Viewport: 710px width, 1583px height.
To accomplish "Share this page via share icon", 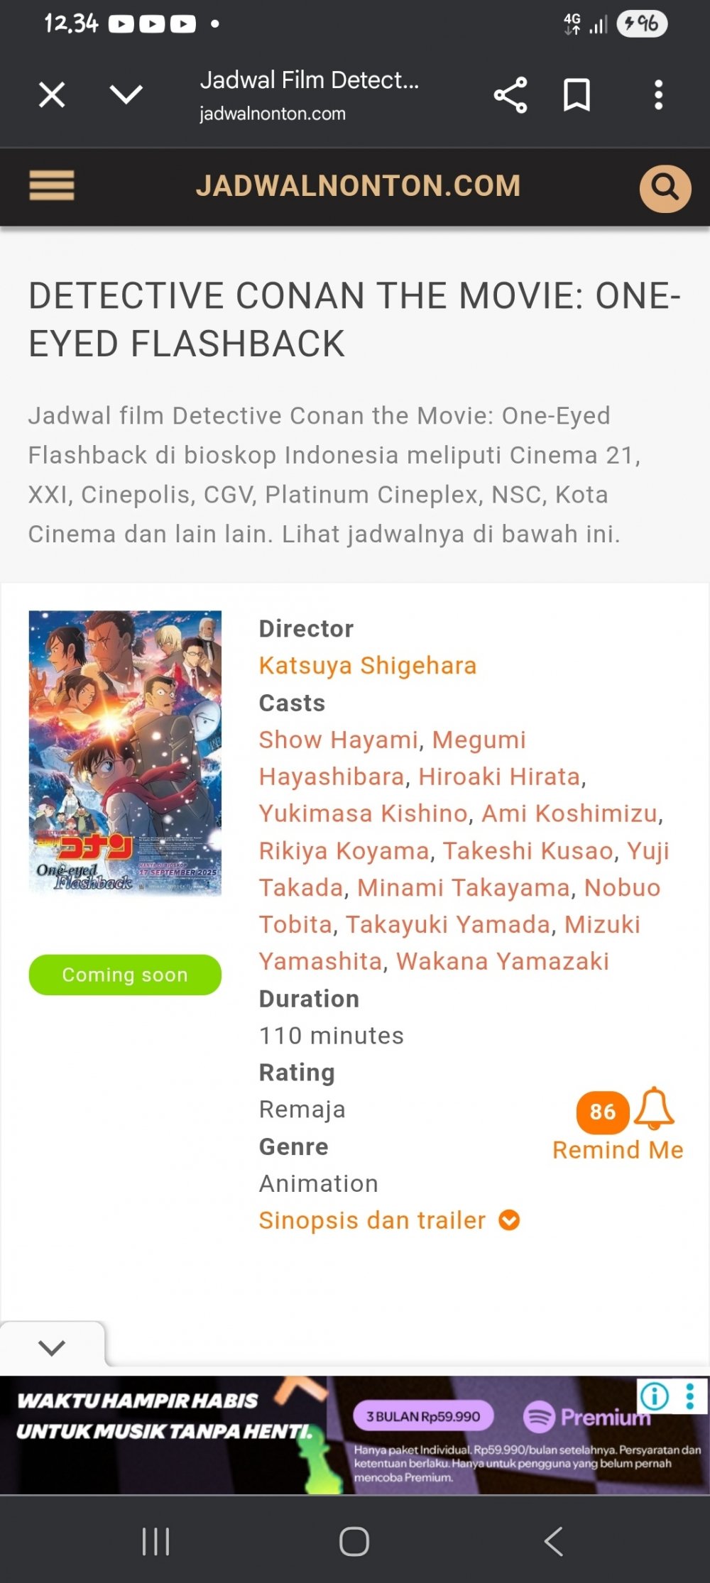I will point(510,95).
